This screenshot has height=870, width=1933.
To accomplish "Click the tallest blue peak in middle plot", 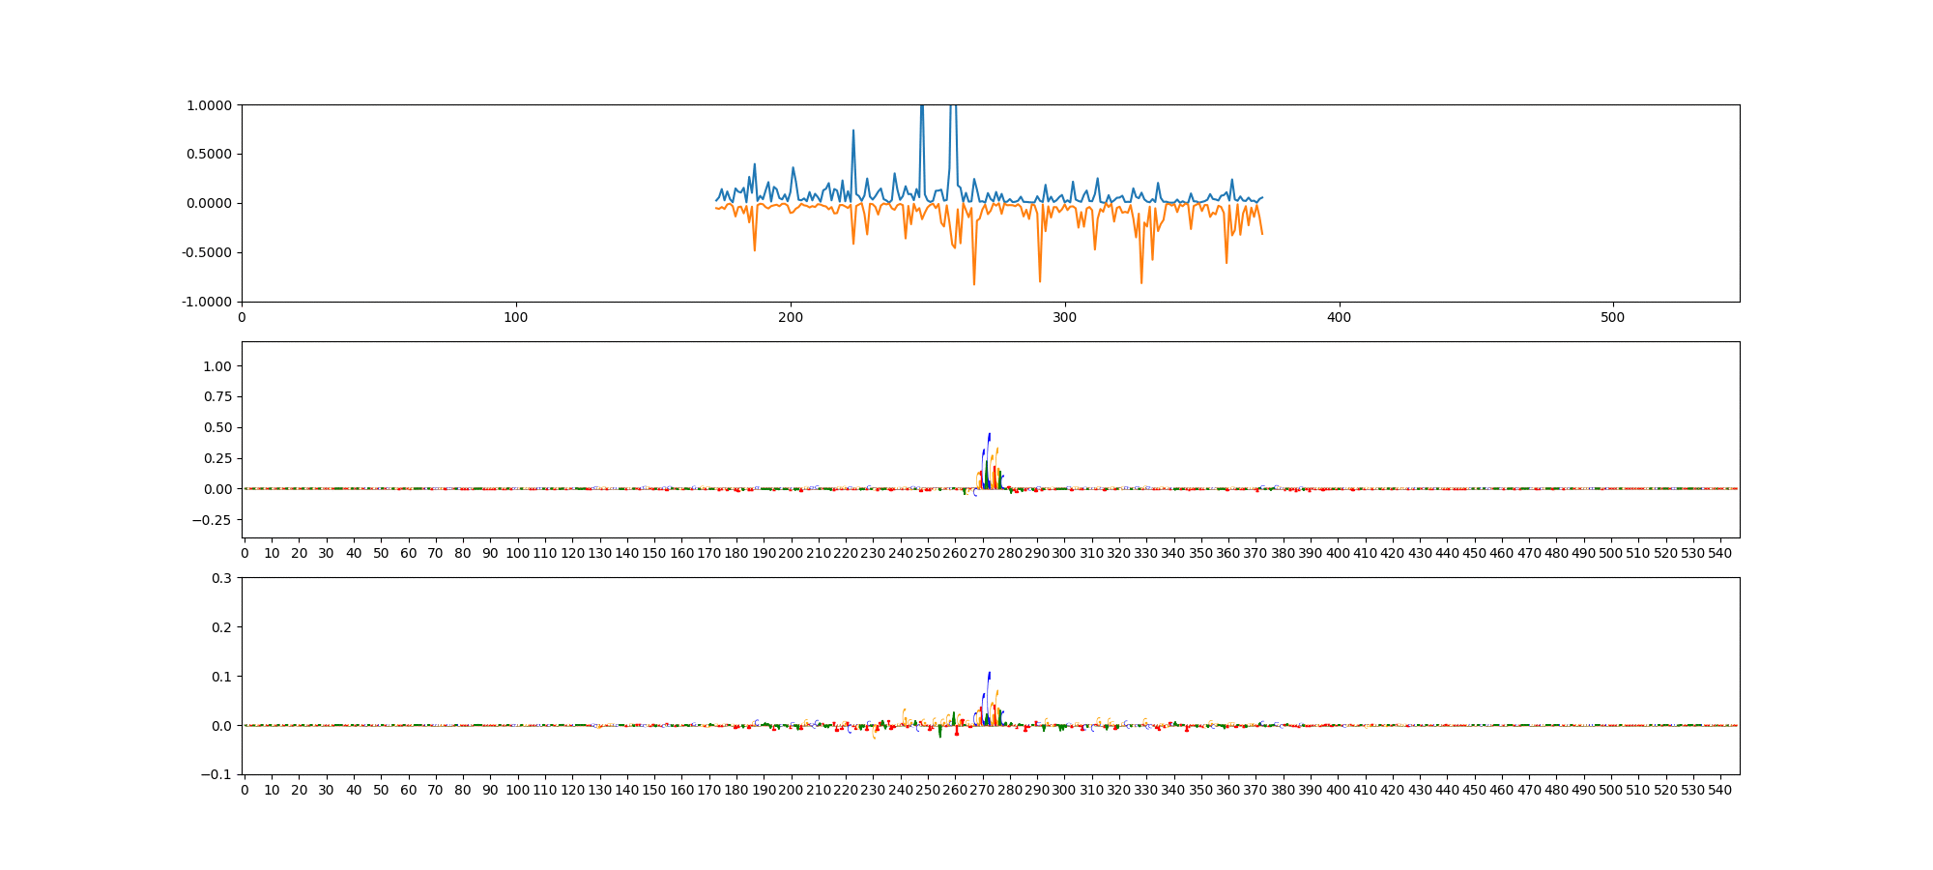I will [x=989, y=435].
